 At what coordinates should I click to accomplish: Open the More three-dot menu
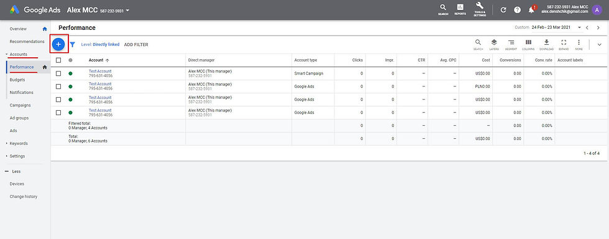579,44
